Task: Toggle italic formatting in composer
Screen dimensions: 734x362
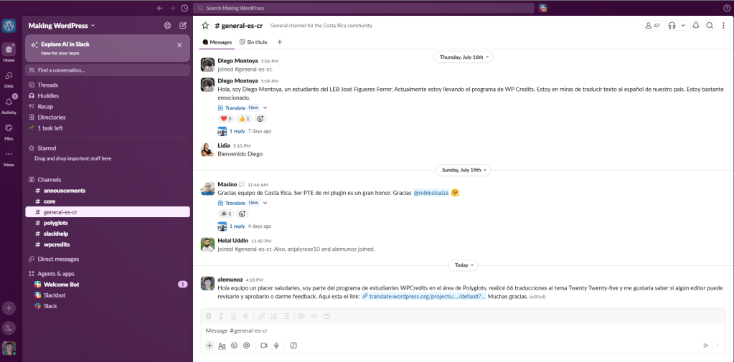Action: (221, 316)
